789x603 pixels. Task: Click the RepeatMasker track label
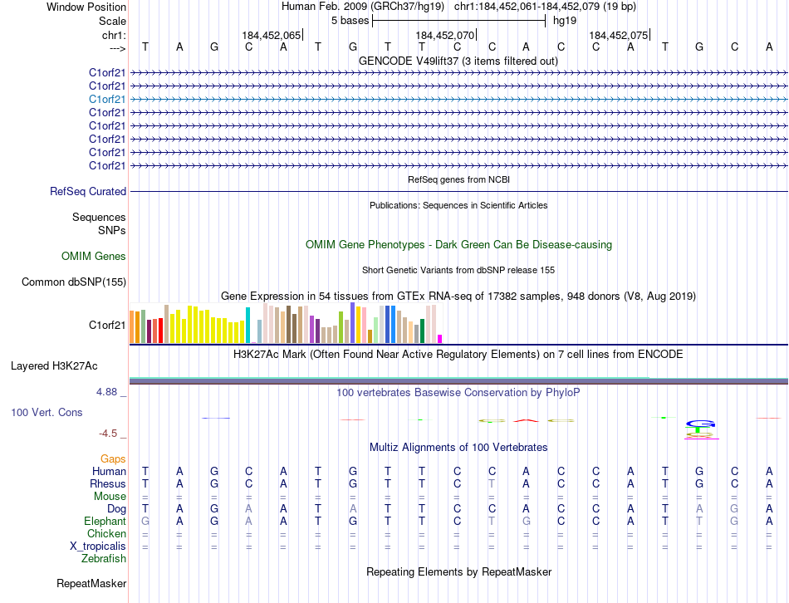[91, 583]
